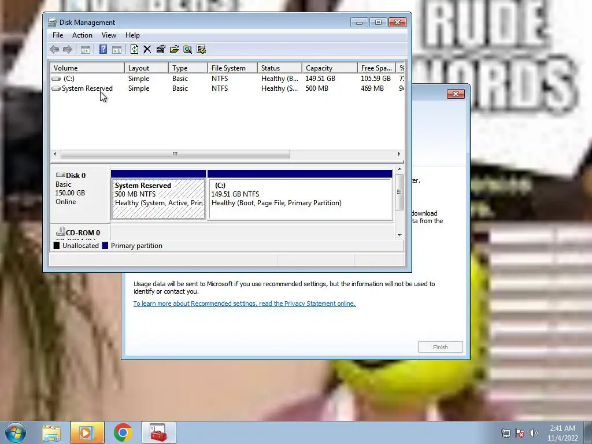The width and height of the screenshot is (592, 444).
Task: Click the red toolbox taskbar icon
Action: 158,432
